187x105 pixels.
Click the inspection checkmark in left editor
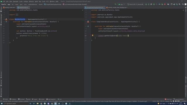(x=82, y=10)
